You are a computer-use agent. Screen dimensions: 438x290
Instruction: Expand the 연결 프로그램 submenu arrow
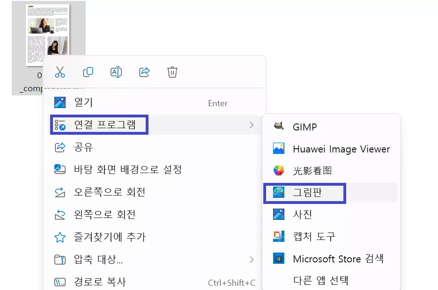click(252, 124)
